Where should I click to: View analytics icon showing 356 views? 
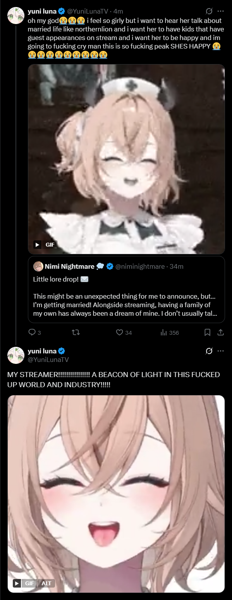click(x=163, y=332)
